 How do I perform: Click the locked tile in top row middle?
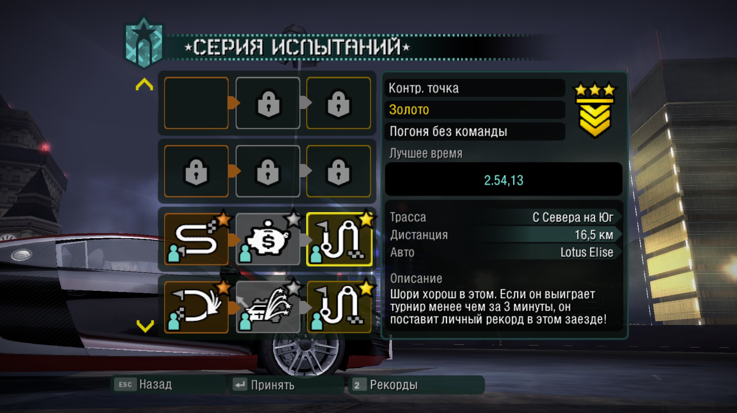coord(268,103)
